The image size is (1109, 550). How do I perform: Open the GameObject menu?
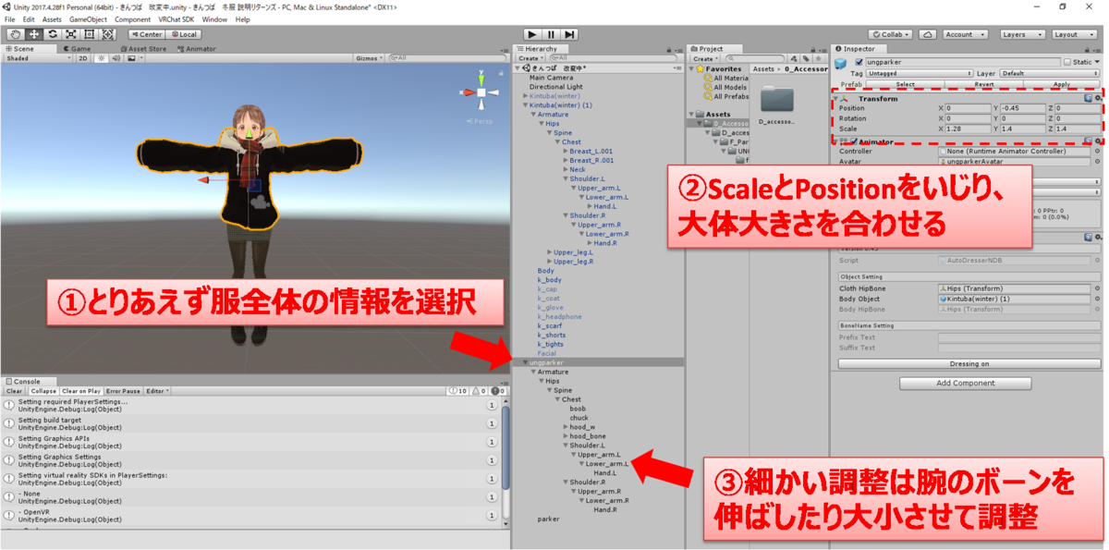coord(87,19)
